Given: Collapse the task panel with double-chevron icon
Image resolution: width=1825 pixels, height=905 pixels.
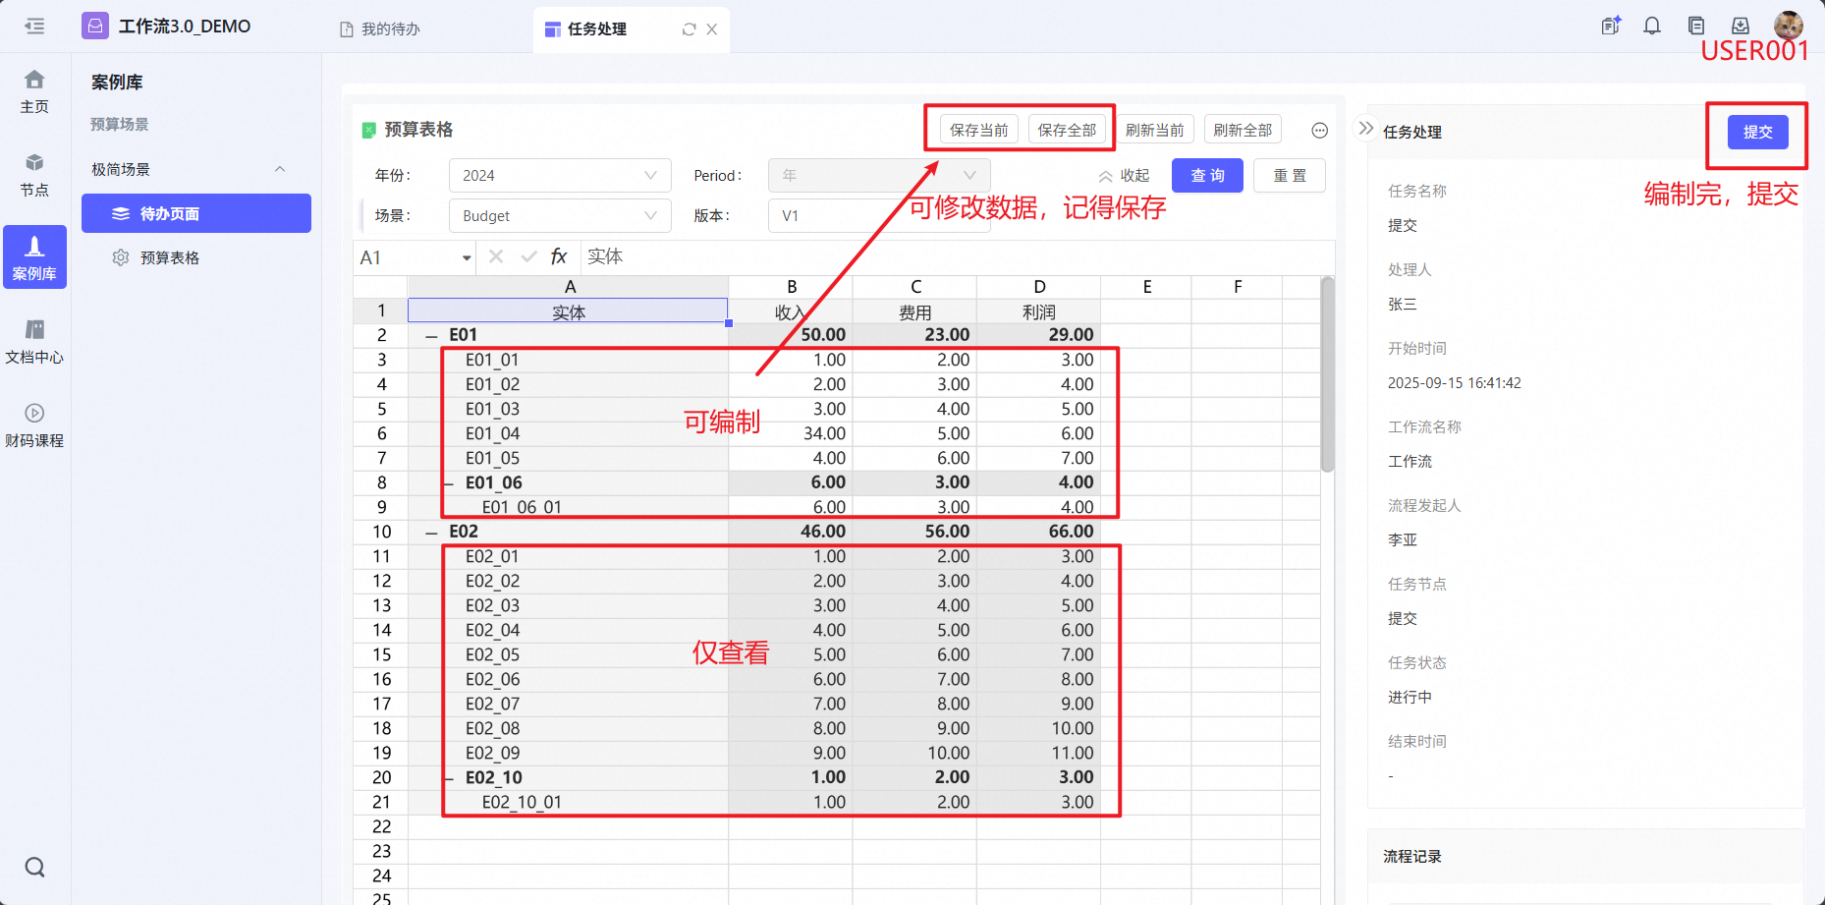Looking at the screenshot, I should (x=1365, y=129).
